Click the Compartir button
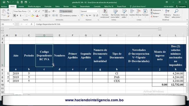 (x=181, y=6)
